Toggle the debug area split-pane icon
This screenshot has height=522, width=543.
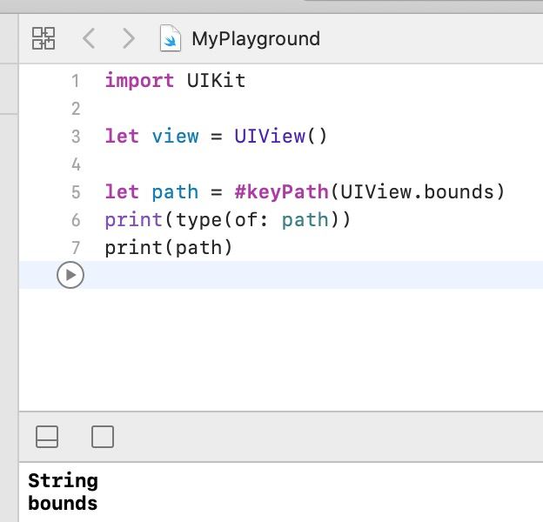47,437
